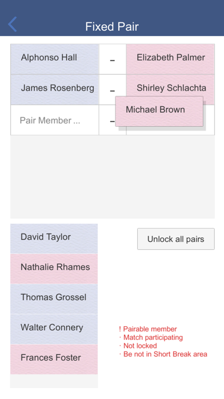Viewport: 224px width, 399px height.
Task: Tap the empty Pair Member field
Action: (x=54, y=120)
